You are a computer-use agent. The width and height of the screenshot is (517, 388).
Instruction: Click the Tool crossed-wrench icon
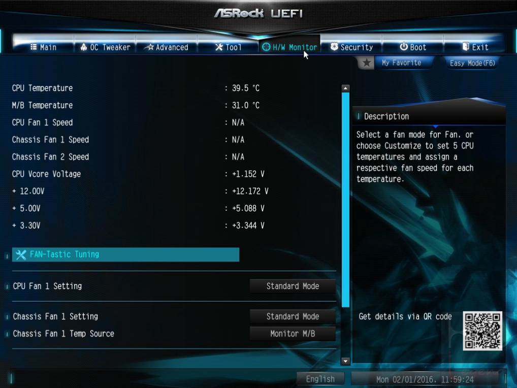(219, 47)
